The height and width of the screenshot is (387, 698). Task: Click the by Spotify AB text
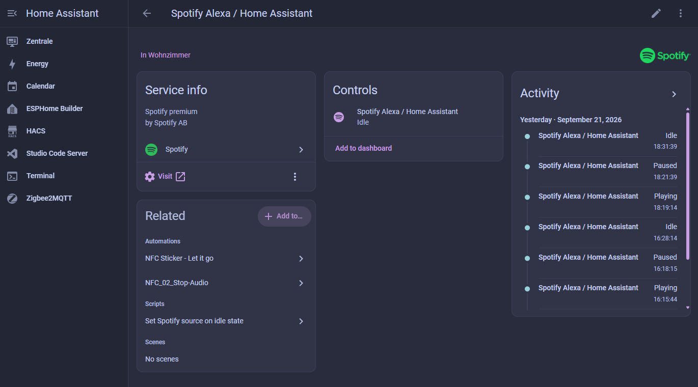pyautogui.click(x=166, y=123)
